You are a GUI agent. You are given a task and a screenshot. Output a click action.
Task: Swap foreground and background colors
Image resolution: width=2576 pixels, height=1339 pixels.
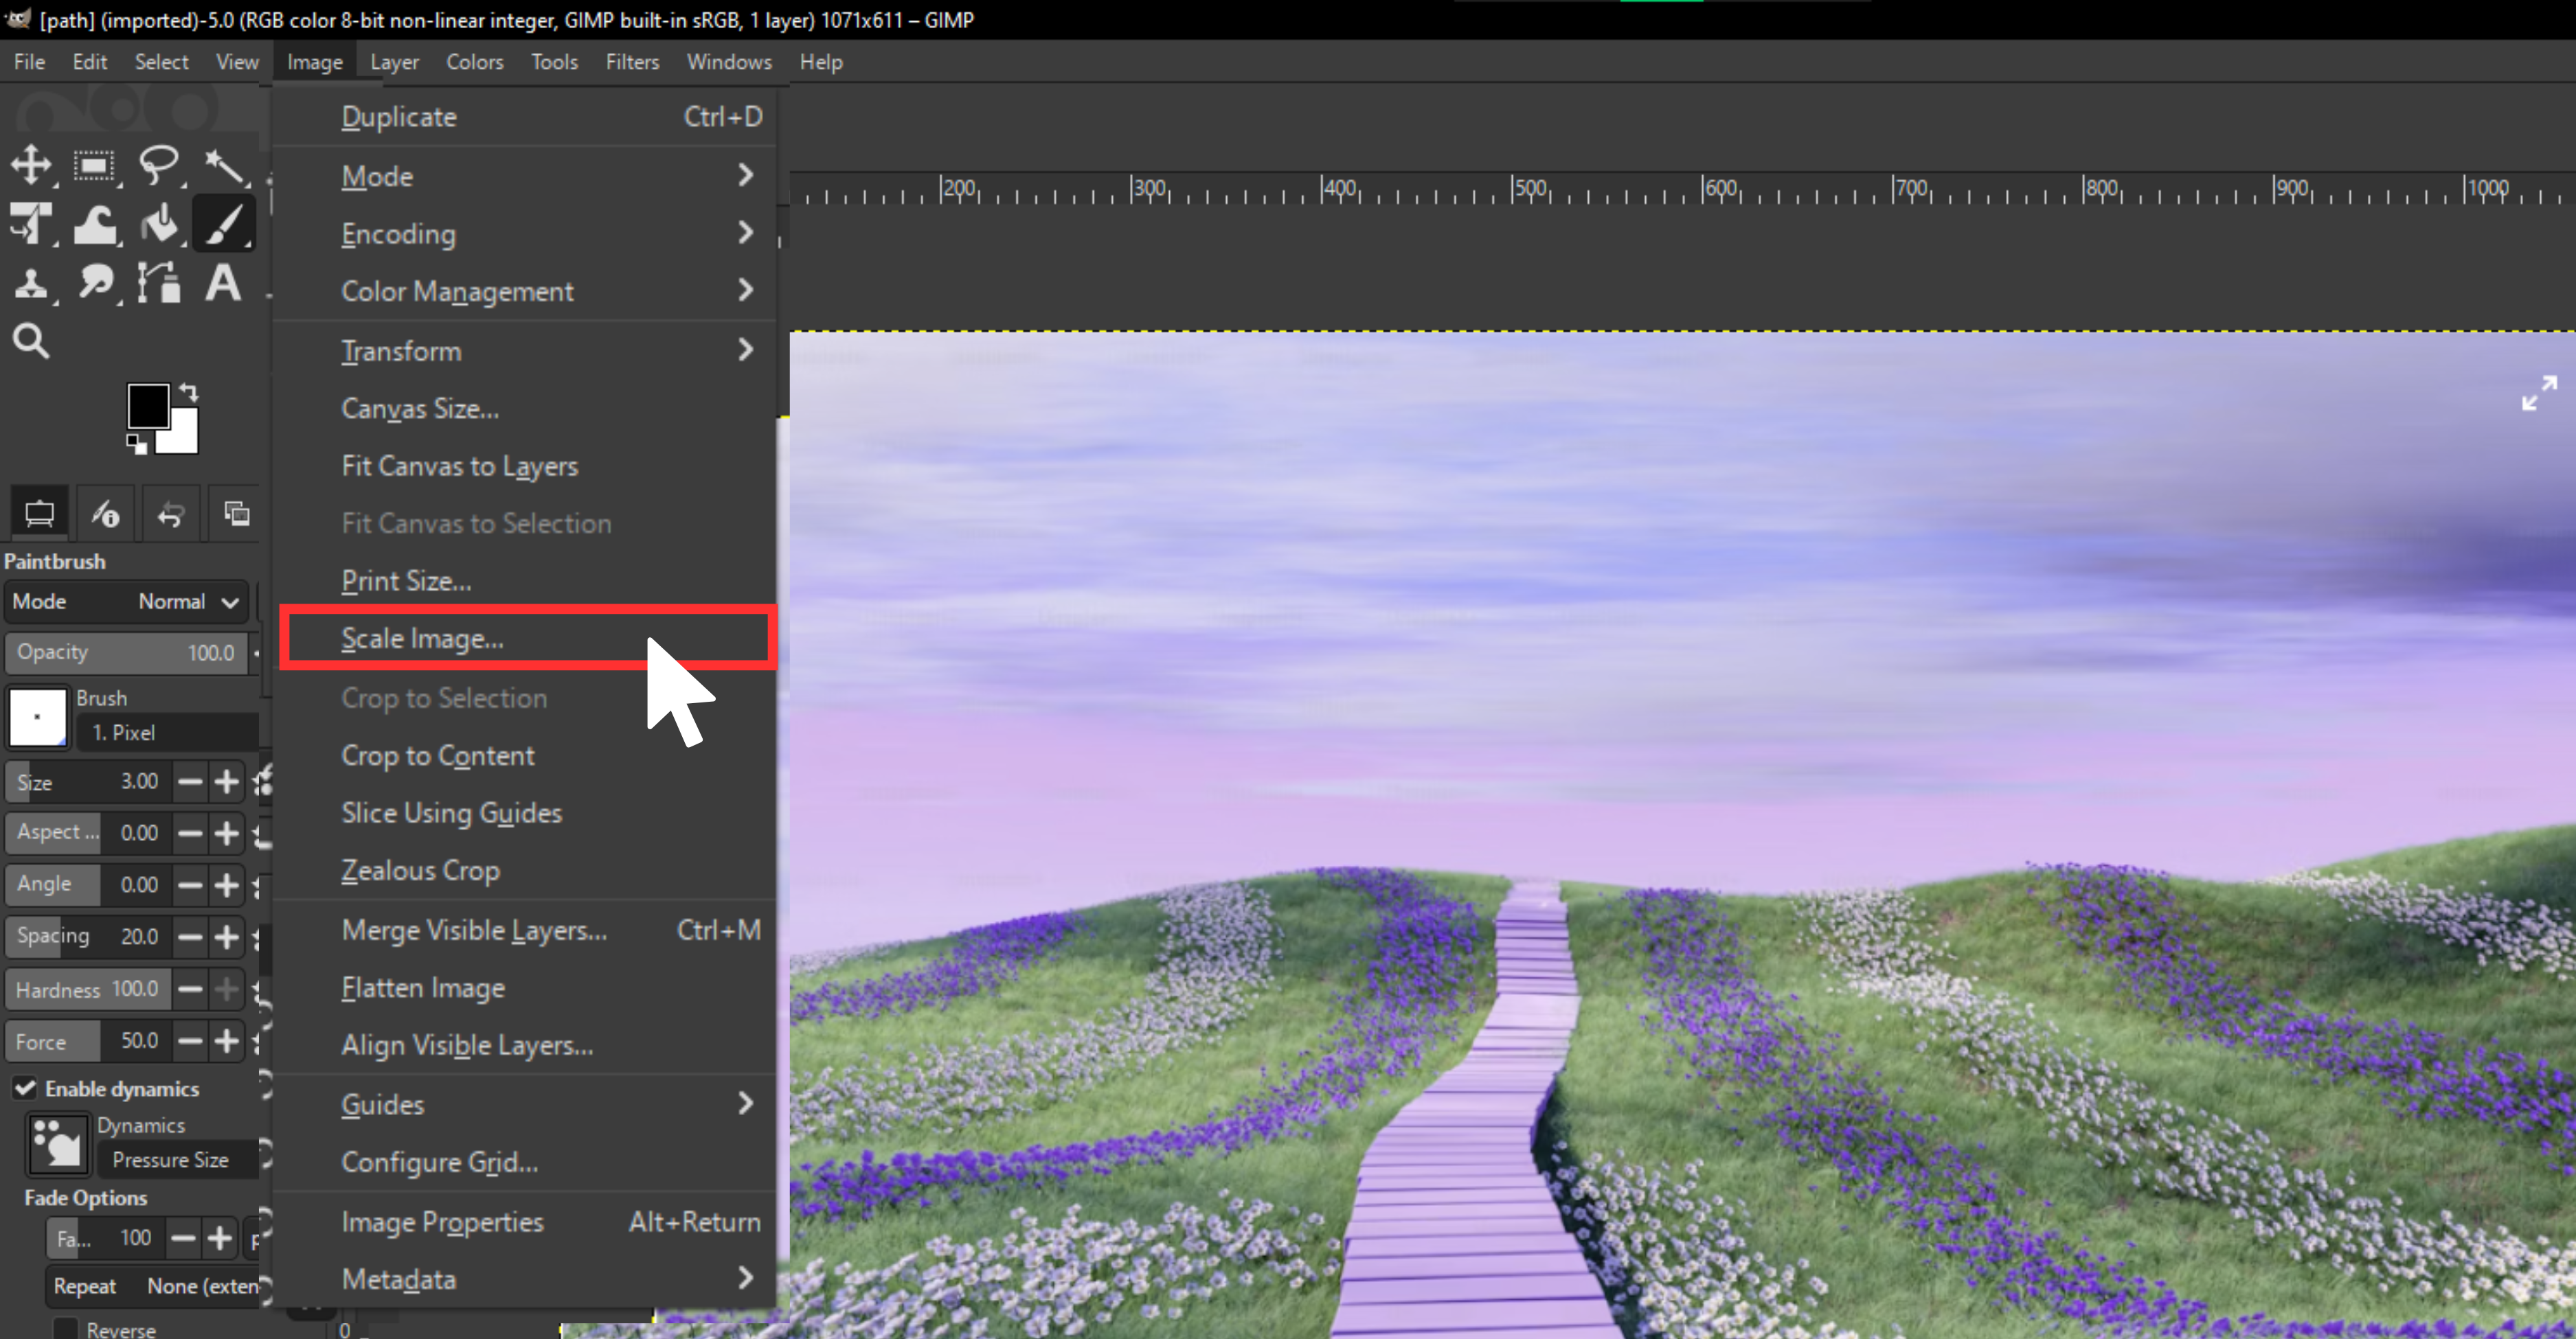(189, 391)
